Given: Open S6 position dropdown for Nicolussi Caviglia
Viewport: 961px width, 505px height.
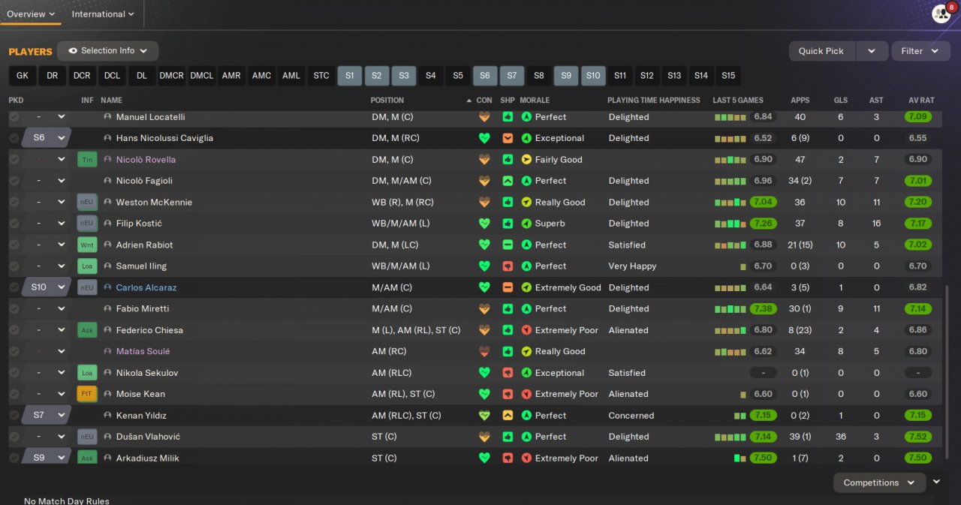Looking at the screenshot, I should [47, 138].
